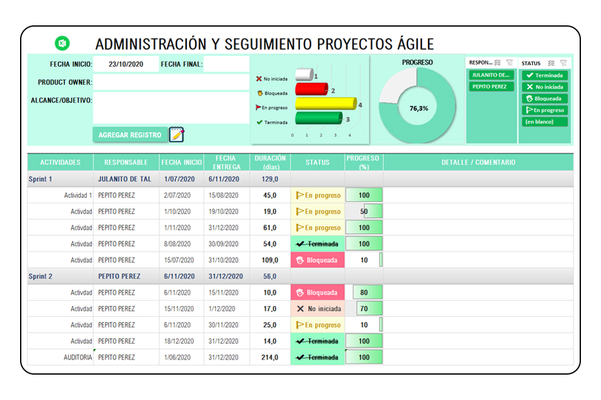Screen dimensions: 601x400
Task: Click checkmark icon in STATUS slicer Terminada item
Action: click(530, 75)
